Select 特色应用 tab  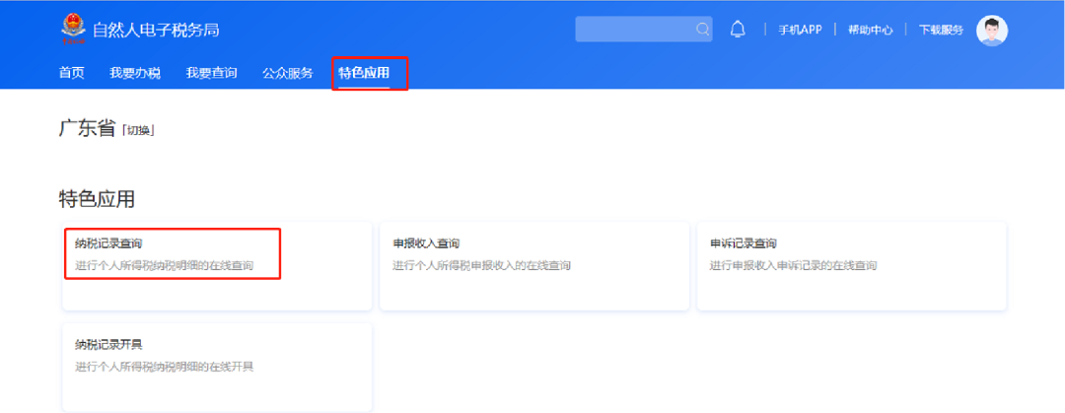pos(364,73)
